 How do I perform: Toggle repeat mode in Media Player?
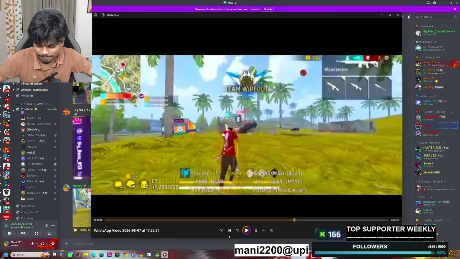[272, 230]
